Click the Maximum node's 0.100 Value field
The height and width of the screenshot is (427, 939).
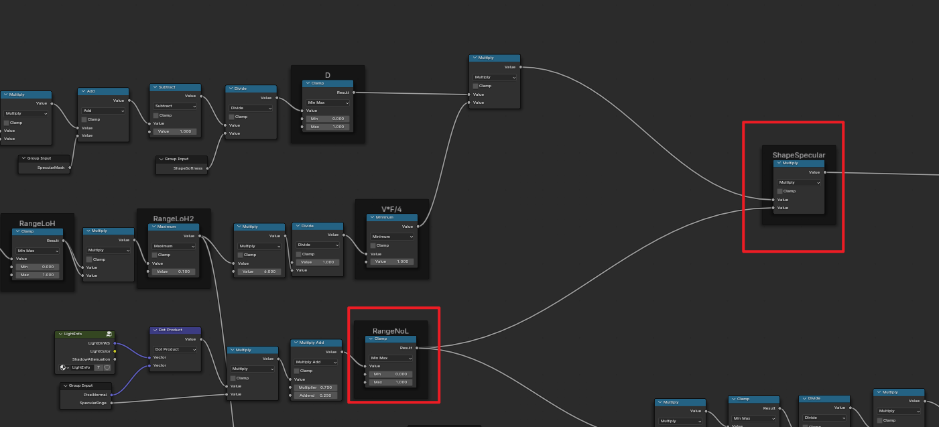pos(174,271)
